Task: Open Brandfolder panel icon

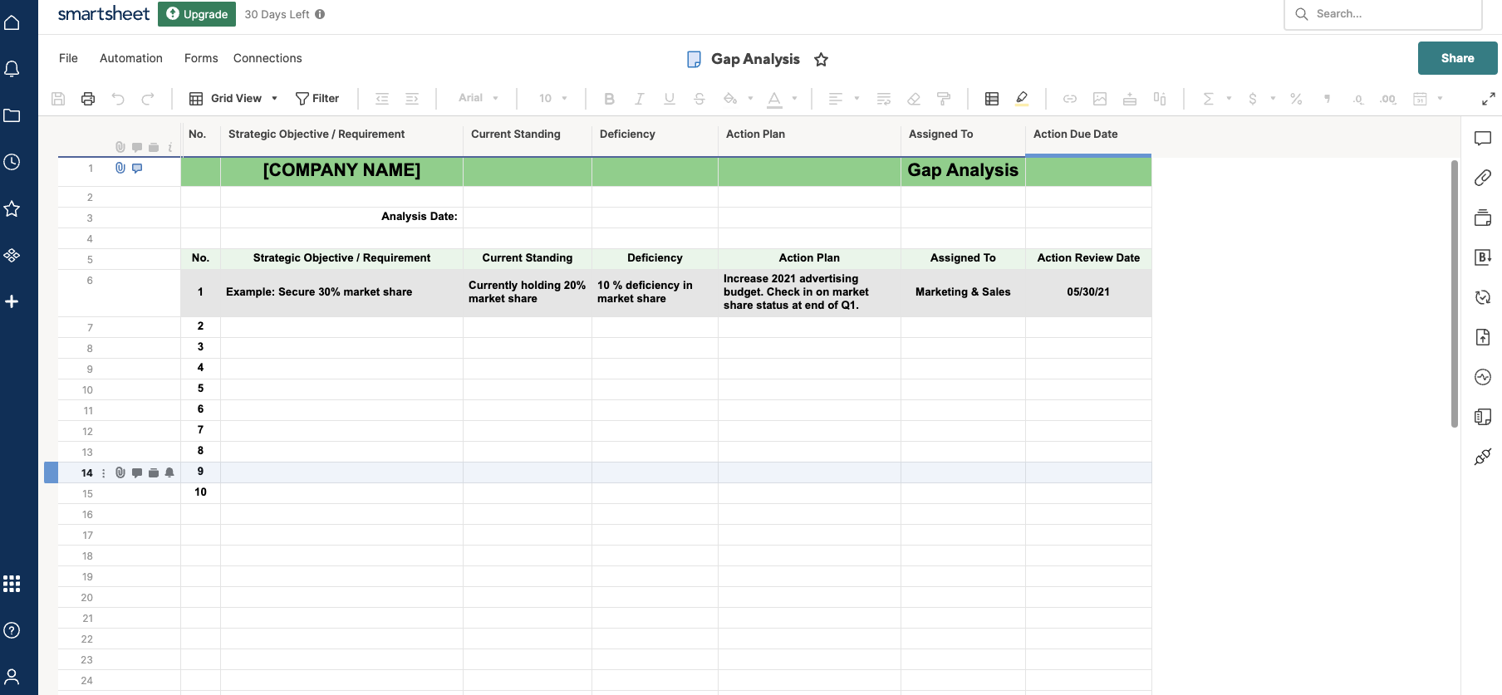Action: pyautogui.click(x=1483, y=257)
